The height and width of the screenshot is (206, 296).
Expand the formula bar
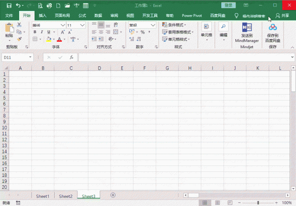pos(292,57)
